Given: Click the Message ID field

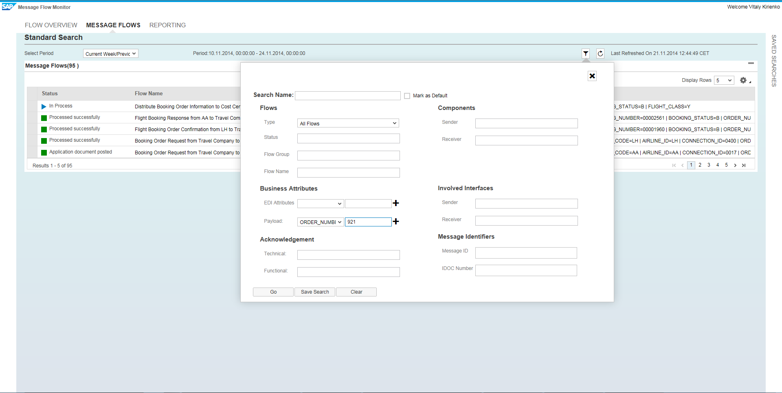Looking at the screenshot, I should (x=526, y=253).
